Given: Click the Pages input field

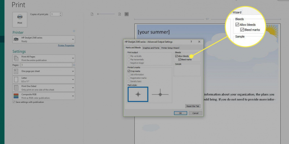Looking at the screenshot, I should click(x=47, y=65).
